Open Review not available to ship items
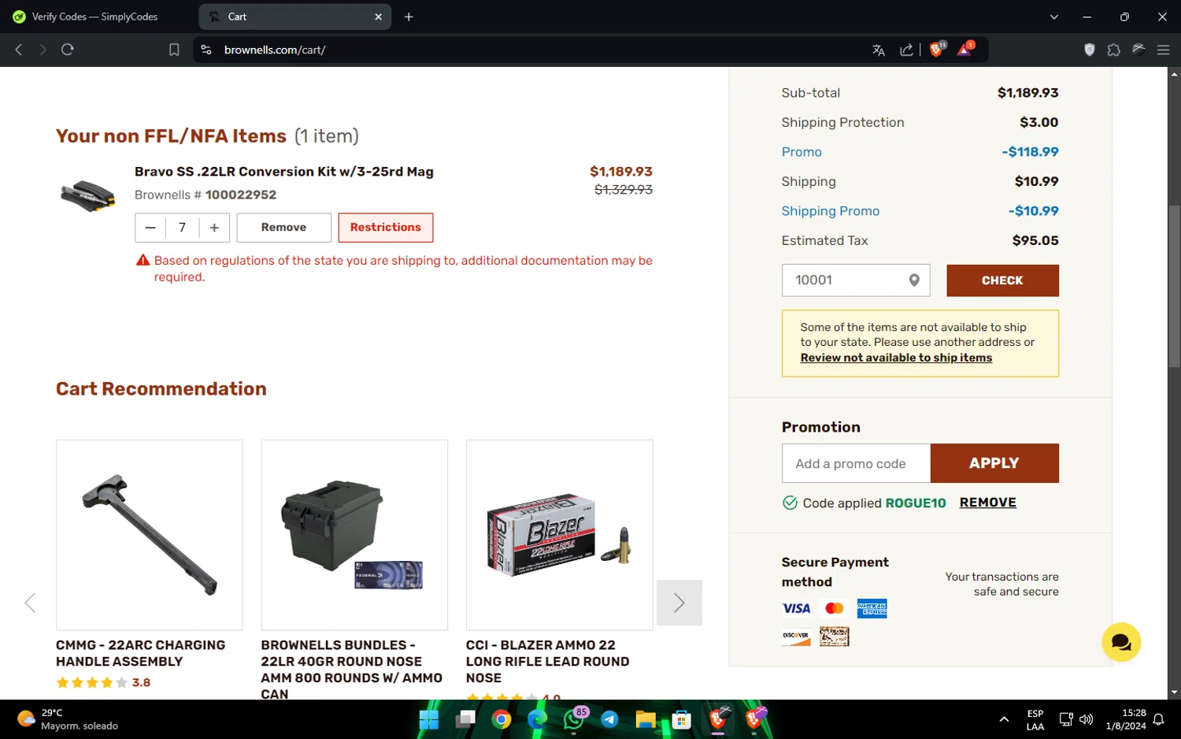The height and width of the screenshot is (739, 1181). point(896,358)
